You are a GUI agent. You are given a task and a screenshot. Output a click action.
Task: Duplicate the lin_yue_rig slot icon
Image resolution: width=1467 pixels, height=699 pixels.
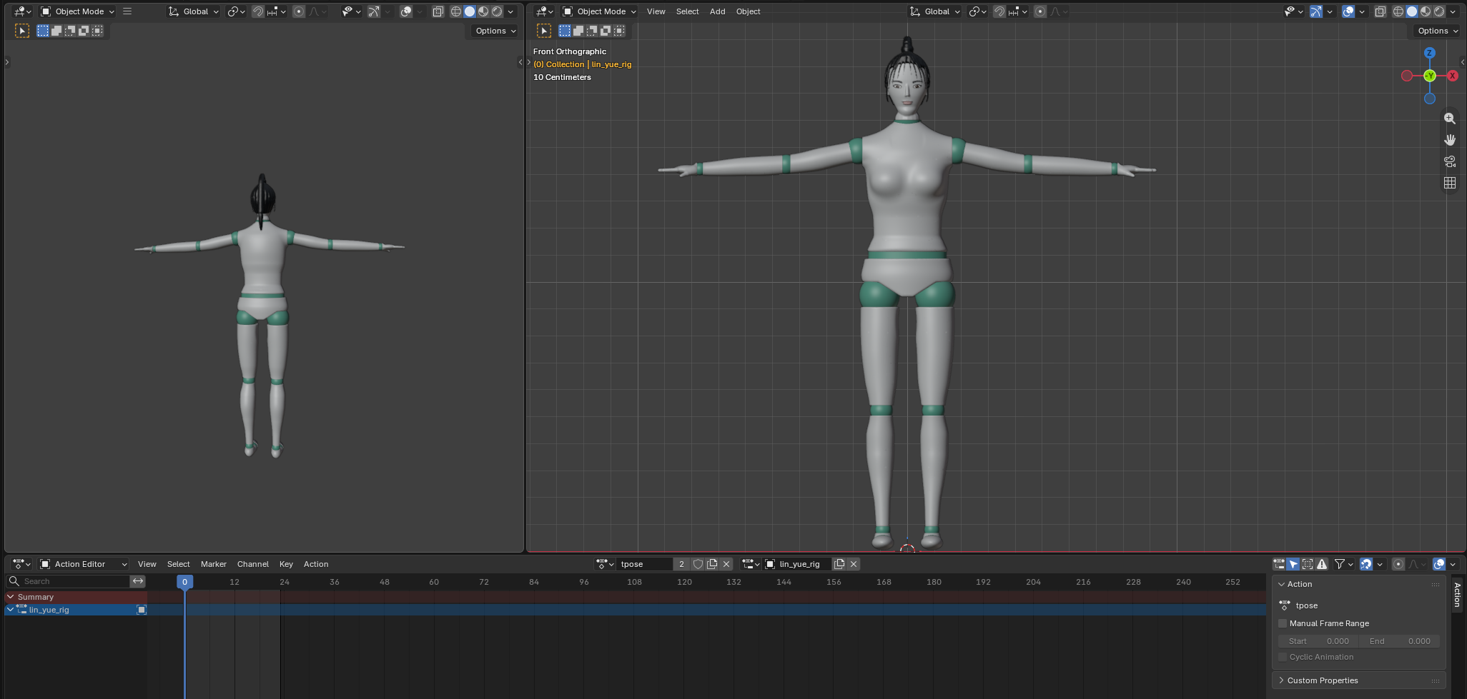coord(839,564)
